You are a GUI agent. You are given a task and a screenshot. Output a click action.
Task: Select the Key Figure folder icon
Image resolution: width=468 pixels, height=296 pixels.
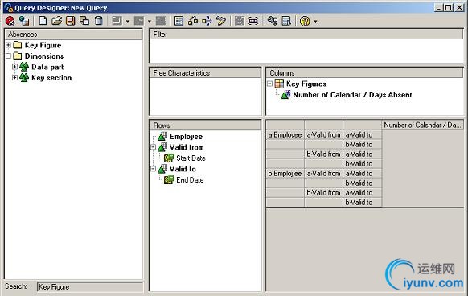tap(18, 45)
